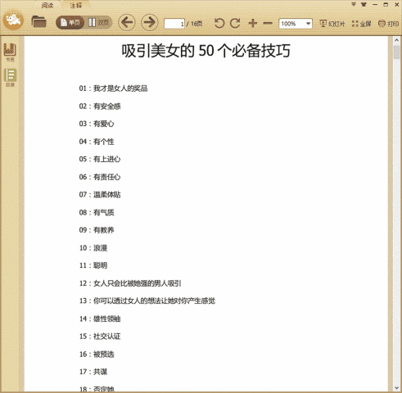
Task: Switch to single page view (单页)
Action: pos(70,22)
